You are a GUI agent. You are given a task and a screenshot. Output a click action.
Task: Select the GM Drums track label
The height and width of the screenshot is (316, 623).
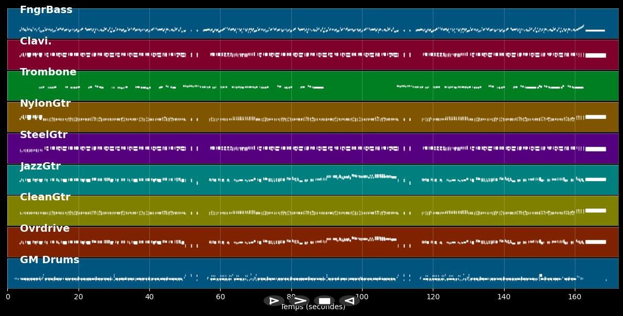[49, 259]
